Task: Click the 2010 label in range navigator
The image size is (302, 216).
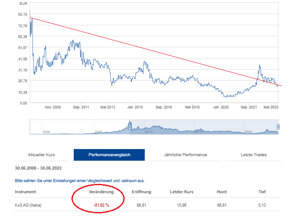Action: point(149,132)
